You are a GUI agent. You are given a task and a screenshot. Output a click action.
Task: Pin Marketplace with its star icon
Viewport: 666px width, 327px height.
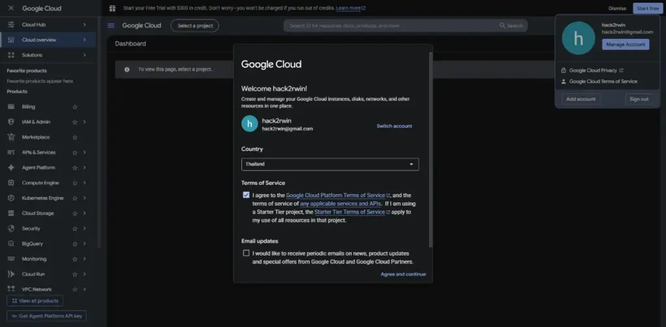(75, 138)
